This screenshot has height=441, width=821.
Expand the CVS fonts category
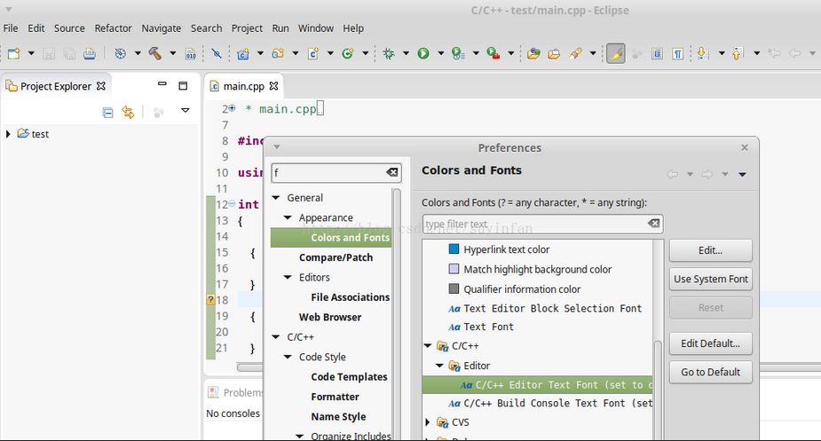(x=428, y=422)
